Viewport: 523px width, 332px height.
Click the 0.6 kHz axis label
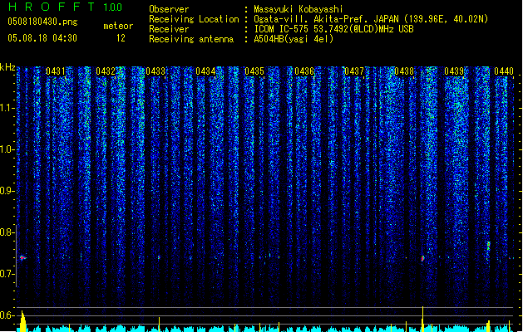[7, 315]
